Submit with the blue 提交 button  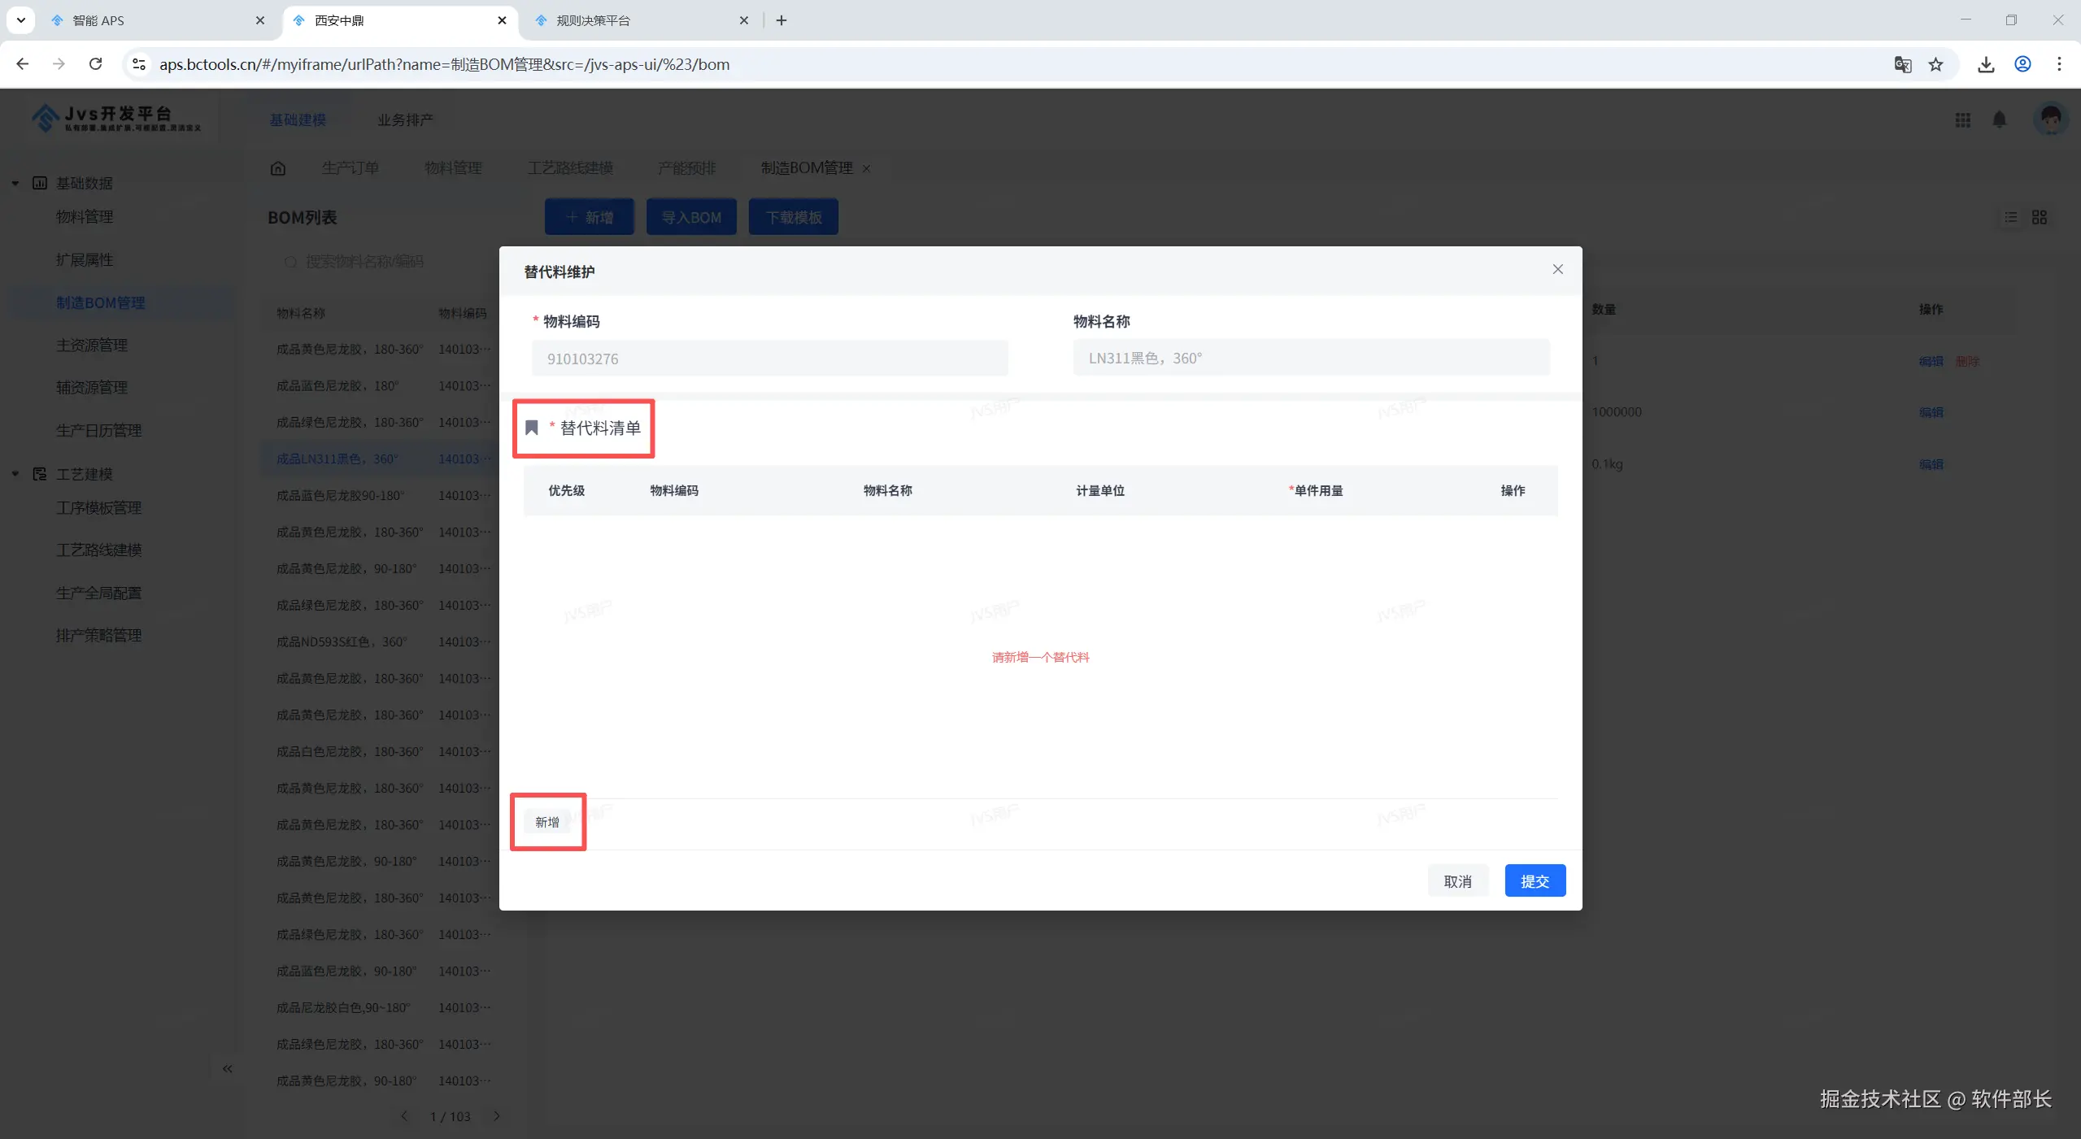point(1535,880)
